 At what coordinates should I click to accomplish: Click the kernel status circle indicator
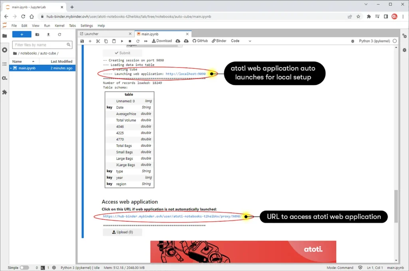click(x=395, y=41)
